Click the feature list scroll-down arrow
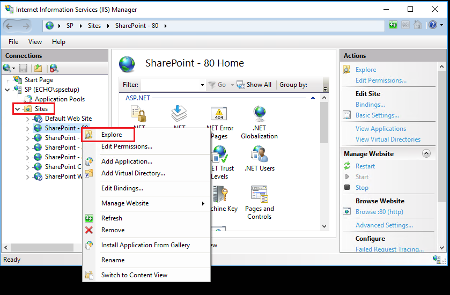Viewport: 450px width, 295px height. [324, 226]
